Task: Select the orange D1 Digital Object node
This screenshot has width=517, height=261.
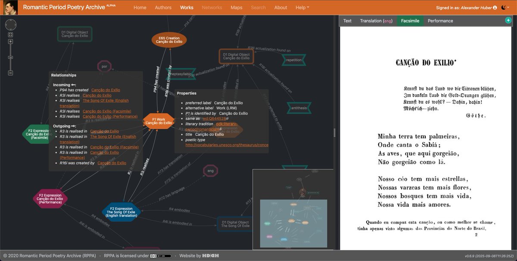Action: click(237, 57)
